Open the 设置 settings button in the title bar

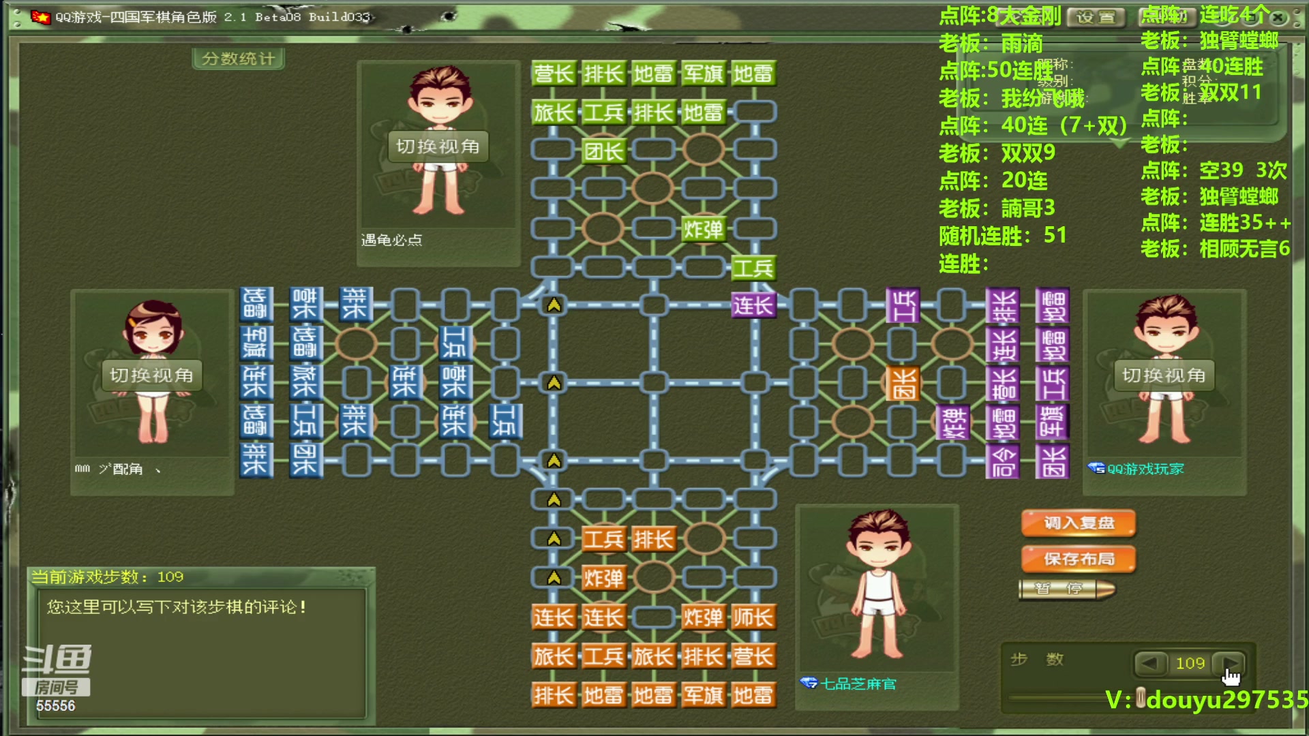click(1096, 17)
